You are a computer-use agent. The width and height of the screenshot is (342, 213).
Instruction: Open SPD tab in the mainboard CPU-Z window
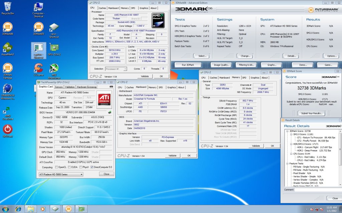click(161, 88)
